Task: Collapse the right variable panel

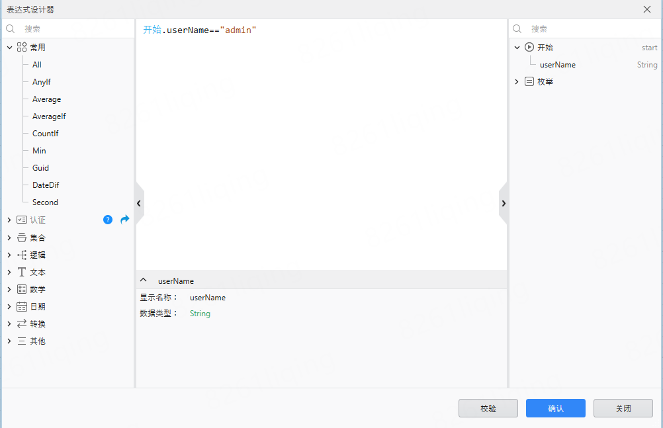Action: [504, 203]
